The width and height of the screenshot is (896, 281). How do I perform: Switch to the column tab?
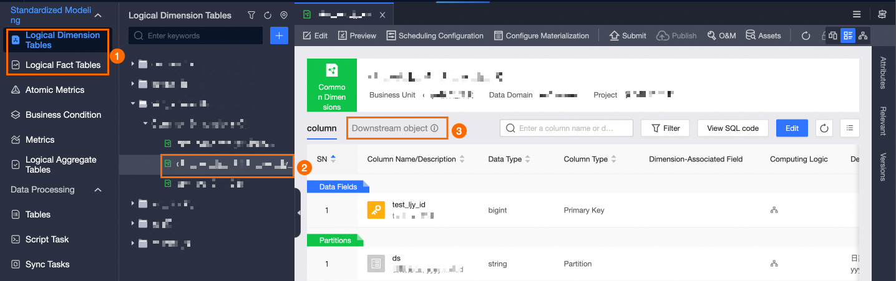(x=322, y=128)
